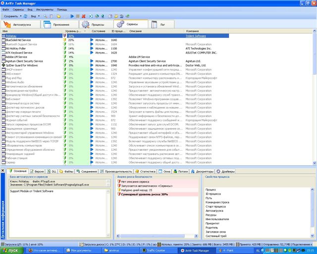Switch to the Приложения tab

[x=59, y=24]
